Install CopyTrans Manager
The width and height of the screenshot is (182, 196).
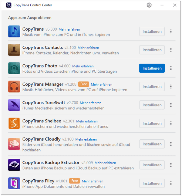click(x=152, y=87)
